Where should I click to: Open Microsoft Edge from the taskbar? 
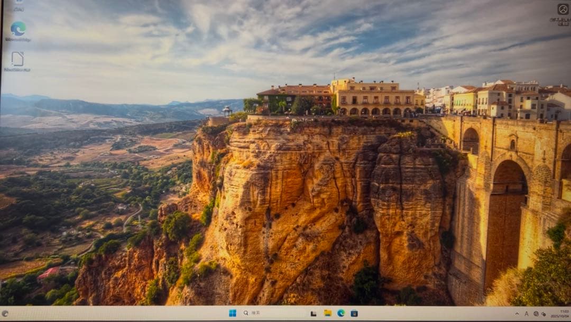pyautogui.click(x=343, y=312)
